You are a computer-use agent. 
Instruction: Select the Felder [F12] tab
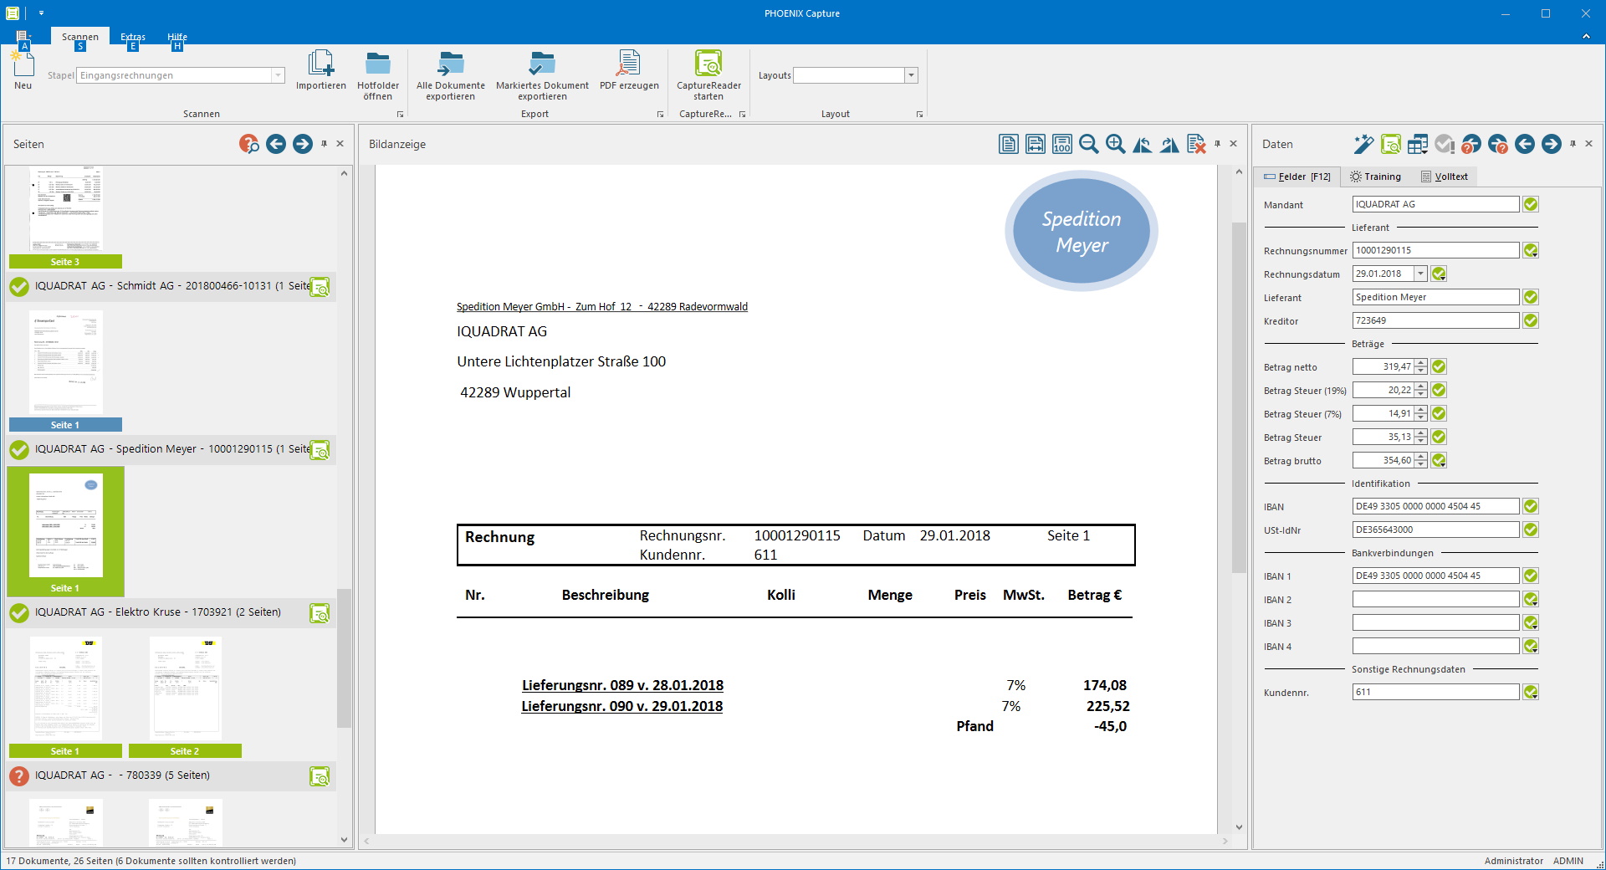click(x=1297, y=177)
